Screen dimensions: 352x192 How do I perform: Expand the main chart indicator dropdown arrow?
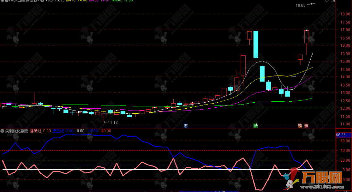click(x=42, y=1)
